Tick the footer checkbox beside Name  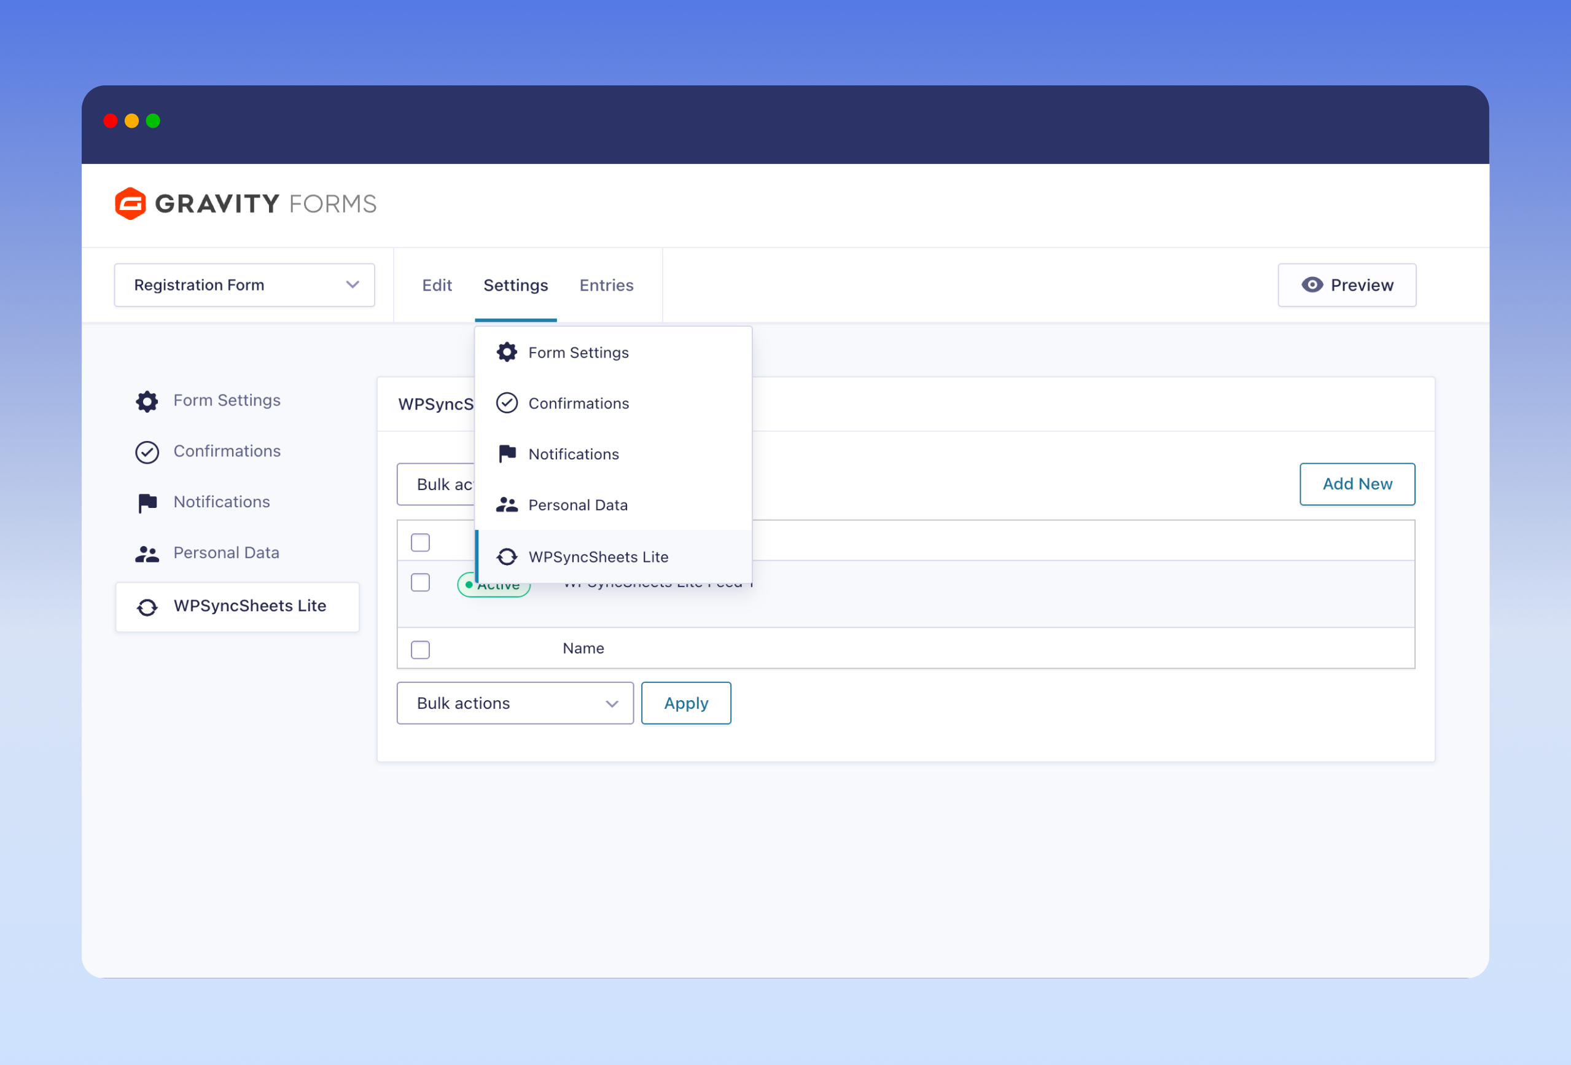point(421,649)
